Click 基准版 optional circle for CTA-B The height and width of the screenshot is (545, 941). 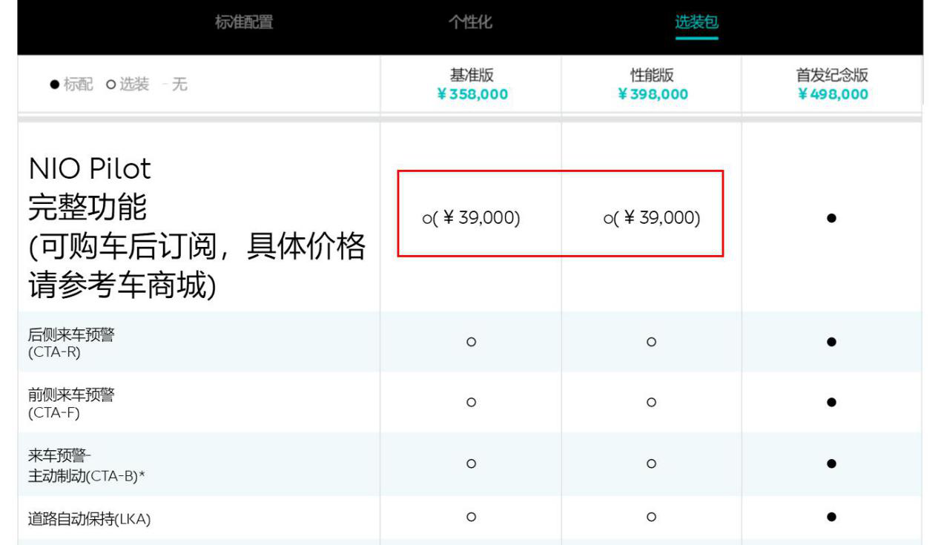click(471, 463)
